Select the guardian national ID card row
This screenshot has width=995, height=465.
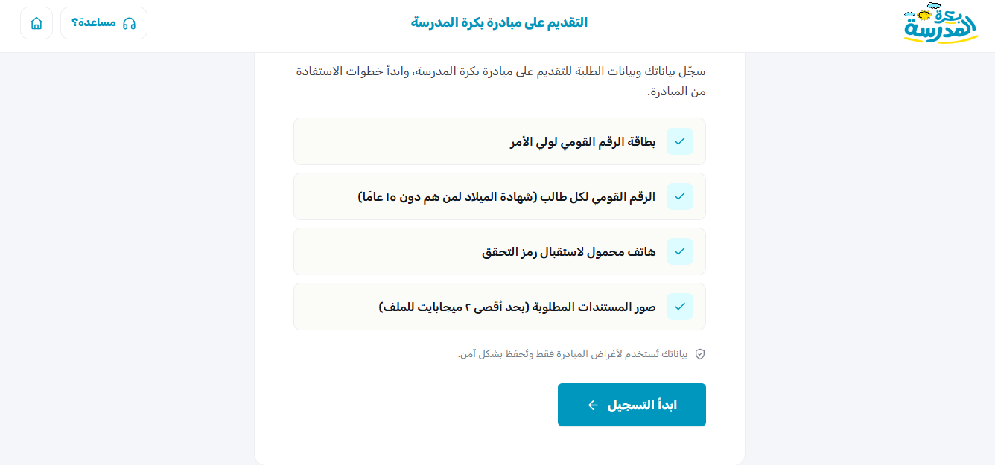coord(500,141)
